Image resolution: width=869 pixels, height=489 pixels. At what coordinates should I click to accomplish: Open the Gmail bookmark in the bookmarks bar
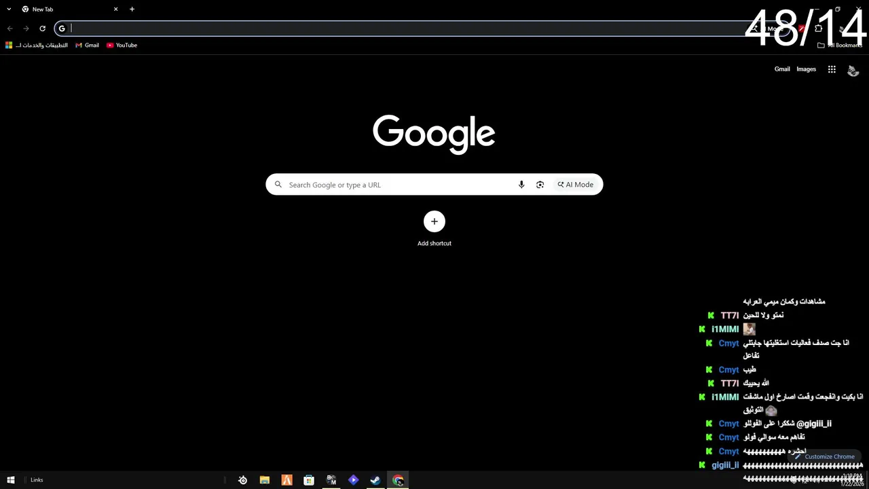(x=87, y=46)
